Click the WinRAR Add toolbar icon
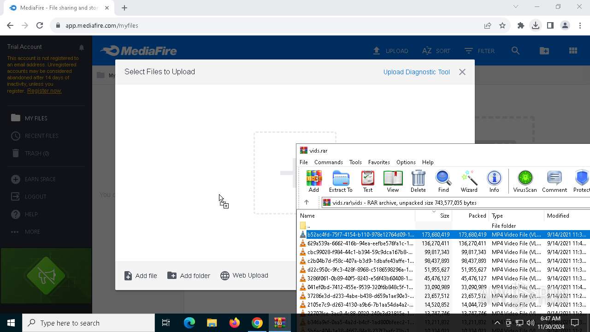The image size is (590, 332). (313, 181)
